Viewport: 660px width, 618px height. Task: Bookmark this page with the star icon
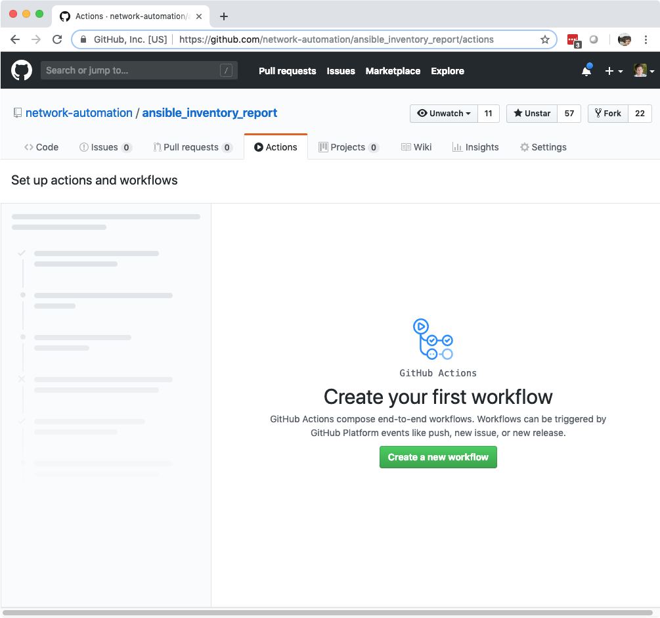click(545, 39)
